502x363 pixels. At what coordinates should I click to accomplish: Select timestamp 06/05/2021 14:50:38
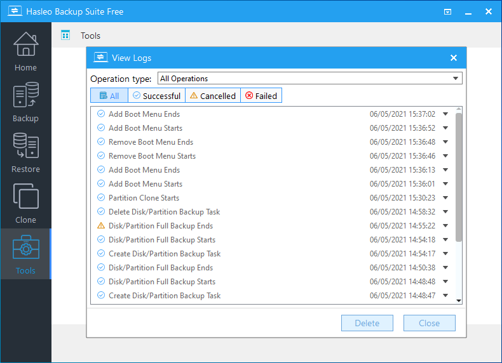402,267
